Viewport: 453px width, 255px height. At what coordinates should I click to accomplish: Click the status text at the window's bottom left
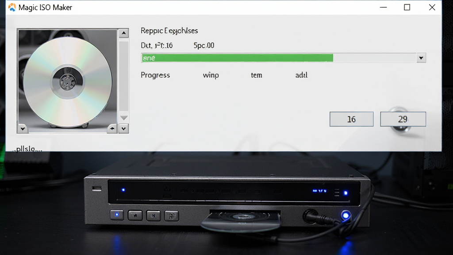28,149
